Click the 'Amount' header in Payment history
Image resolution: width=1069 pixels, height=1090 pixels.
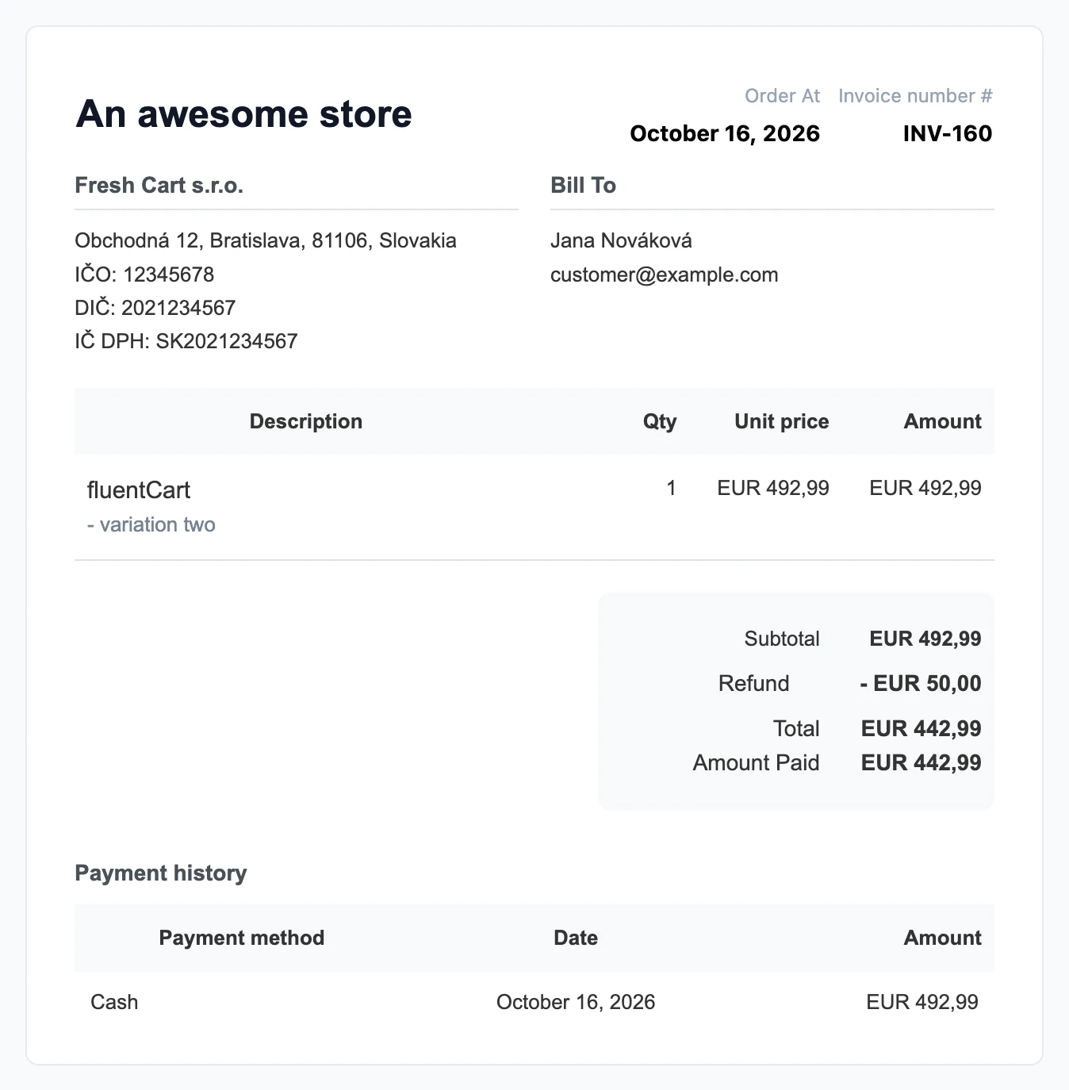tap(943, 938)
